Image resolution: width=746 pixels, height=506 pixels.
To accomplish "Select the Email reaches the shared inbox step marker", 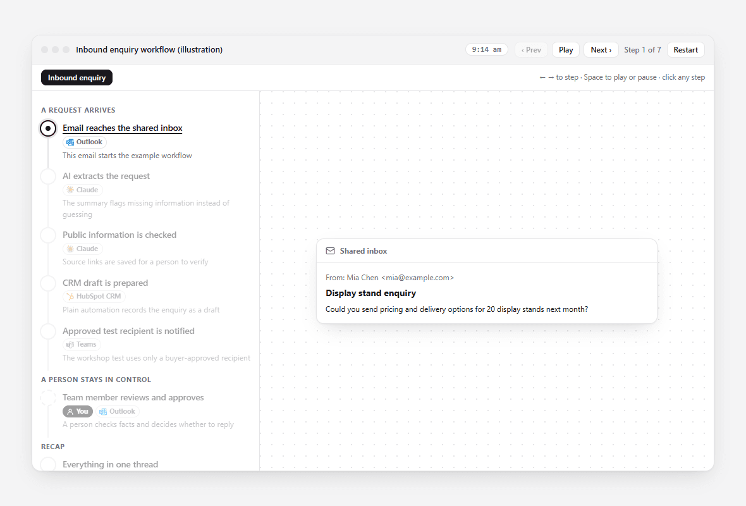I will tap(48, 128).
